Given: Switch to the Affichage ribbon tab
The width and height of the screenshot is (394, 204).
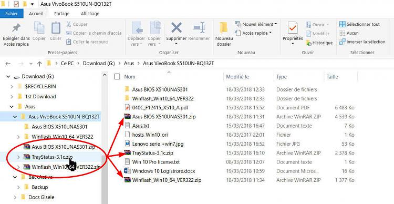Looking at the screenshot, I should coord(90,14).
